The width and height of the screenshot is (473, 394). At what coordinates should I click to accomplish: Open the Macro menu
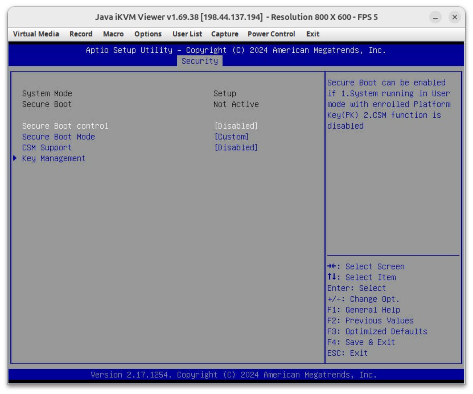point(113,34)
